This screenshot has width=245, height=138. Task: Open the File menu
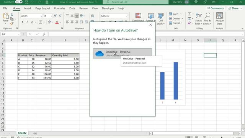(x=5, y=8)
